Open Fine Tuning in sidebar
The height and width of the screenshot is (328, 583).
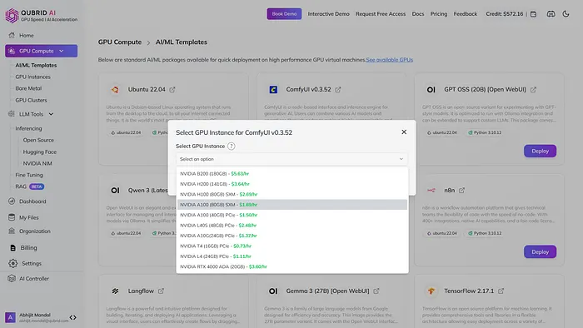point(29,175)
